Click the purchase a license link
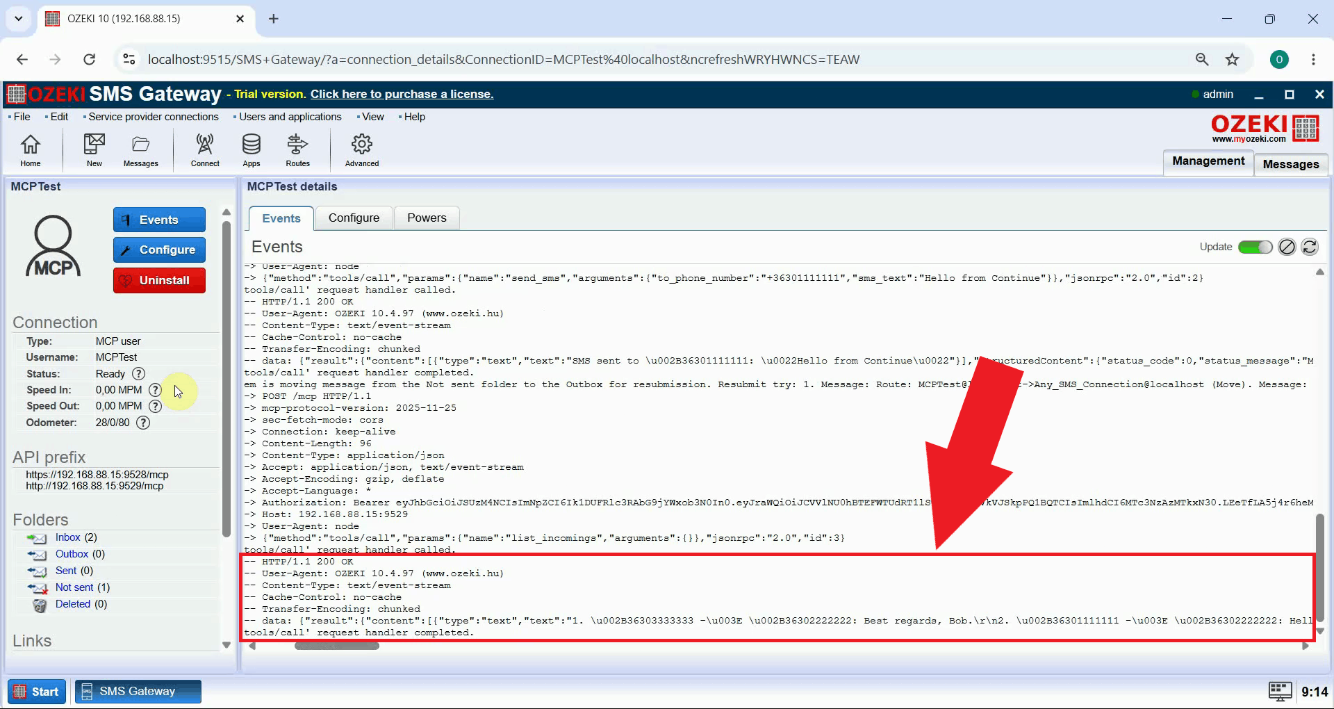The height and width of the screenshot is (709, 1334). (402, 94)
